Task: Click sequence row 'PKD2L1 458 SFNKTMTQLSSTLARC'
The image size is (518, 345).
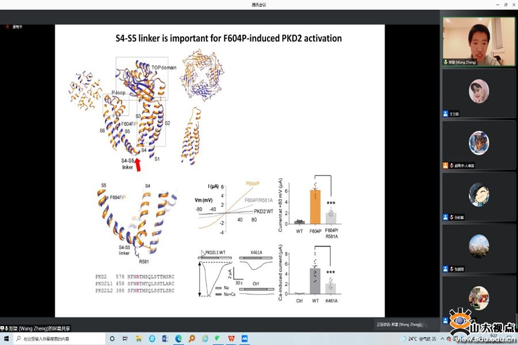Action: pos(135,283)
